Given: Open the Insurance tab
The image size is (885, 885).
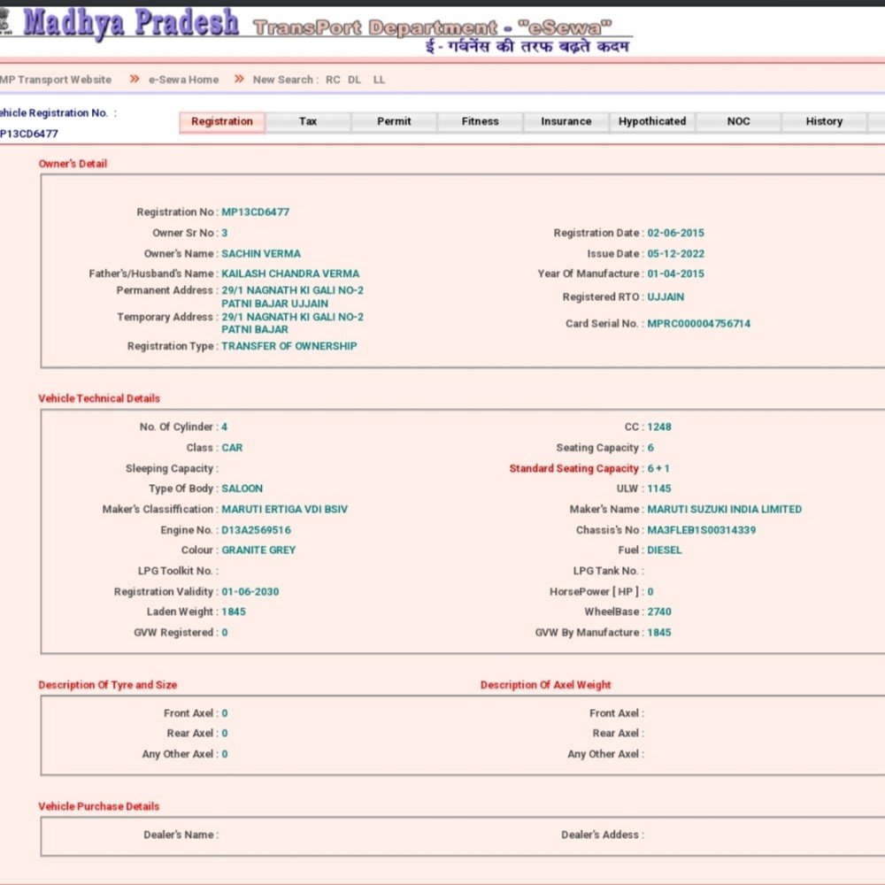Looking at the screenshot, I should point(566,122).
